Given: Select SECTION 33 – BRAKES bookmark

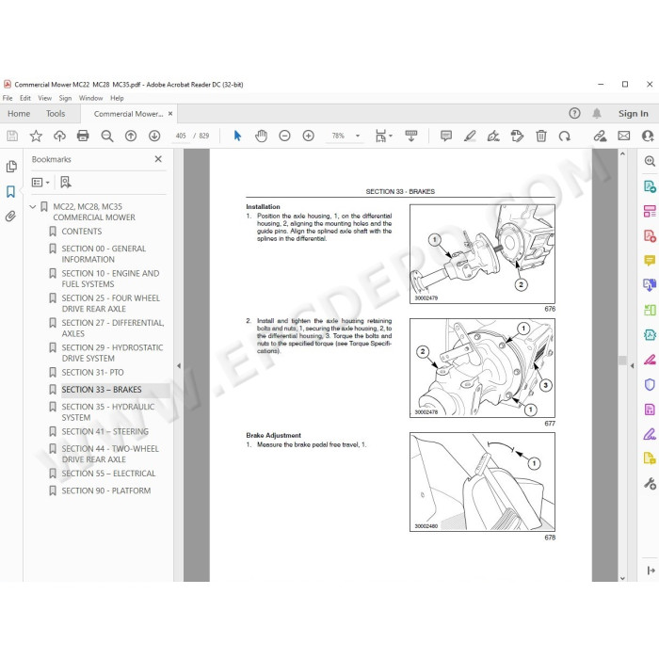Looking at the screenshot, I should pos(102,390).
